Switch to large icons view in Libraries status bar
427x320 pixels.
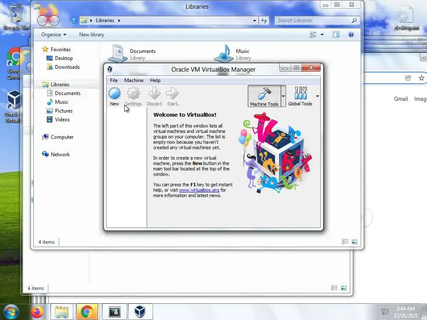click(x=354, y=242)
